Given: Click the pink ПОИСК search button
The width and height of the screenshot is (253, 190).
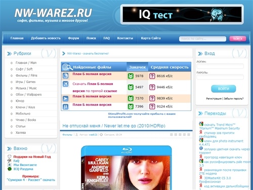Looking at the screenshot, I should click(x=238, y=39).
